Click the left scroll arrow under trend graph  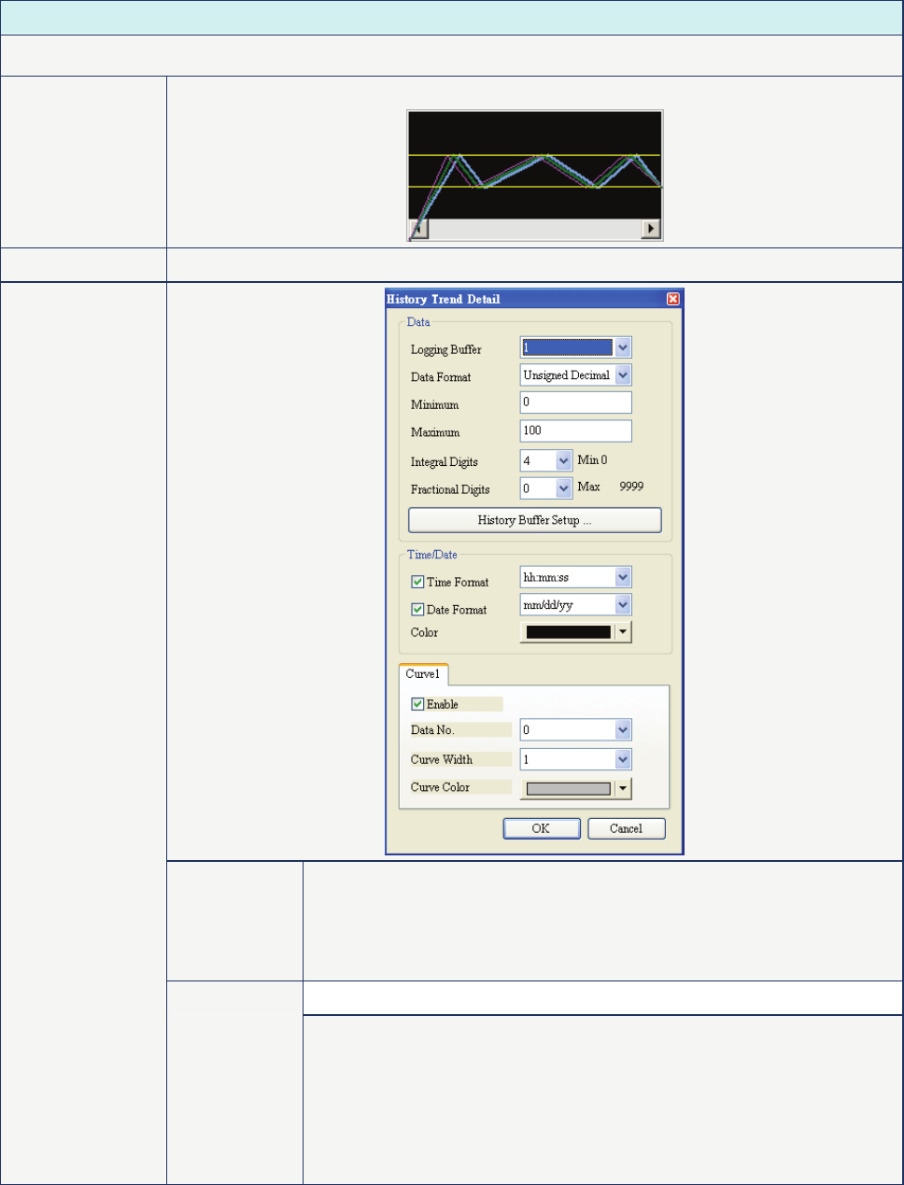[x=418, y=229]
